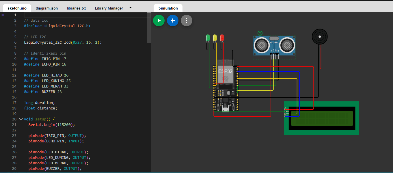Click the "#define LED_KUNING 25" line
The height and width of the screenshot is (173, 393).
coord(47,81)
